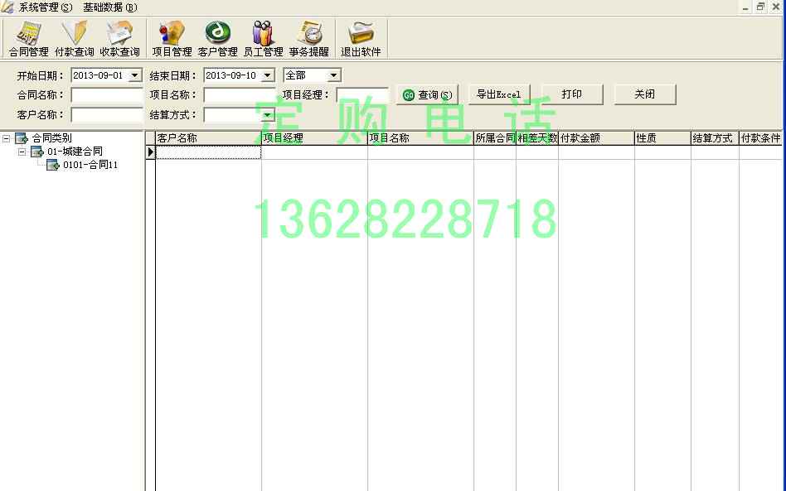This screenshot has width=786, height=491.
Task: Open 项目管理 project management icon
Action: tap(172, 38)
